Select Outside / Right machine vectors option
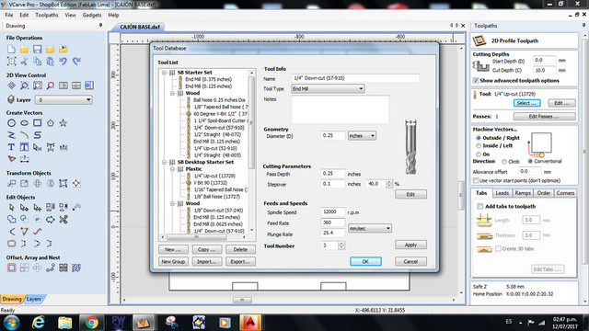 [479, 138]
